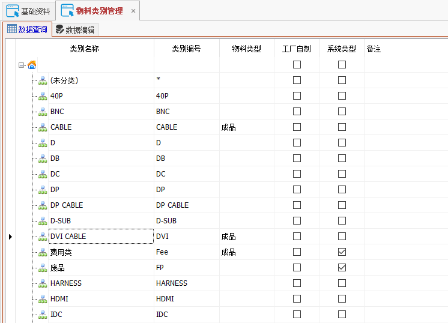Click the node icon beside D name
This screenshot has height=323, width=448.
pyautogui.click(x=43, y=143)
